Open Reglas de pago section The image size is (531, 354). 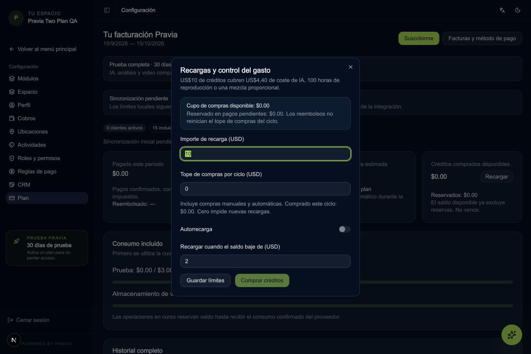[47, 171]
